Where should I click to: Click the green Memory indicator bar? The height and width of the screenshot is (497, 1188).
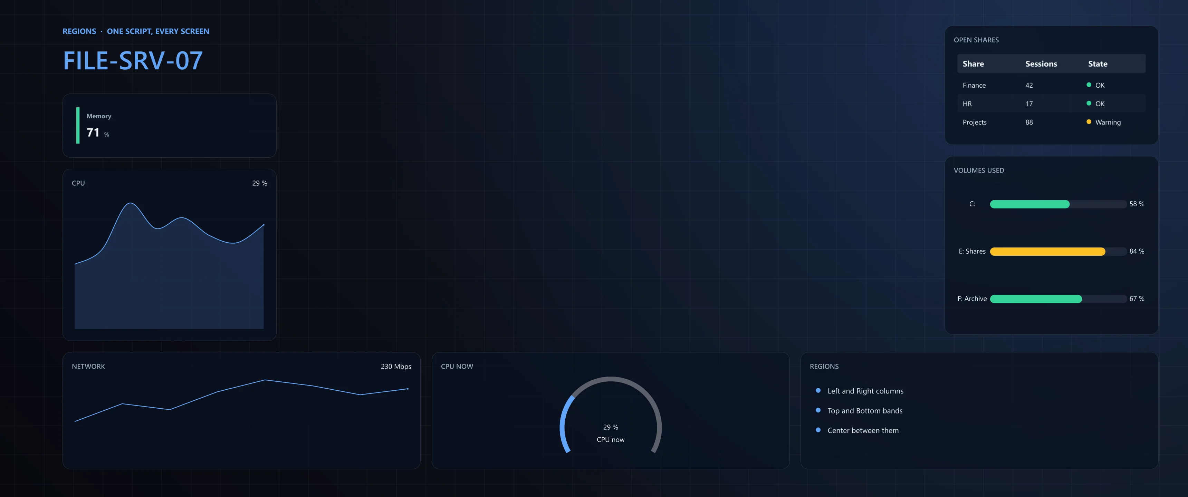(78, 125)
